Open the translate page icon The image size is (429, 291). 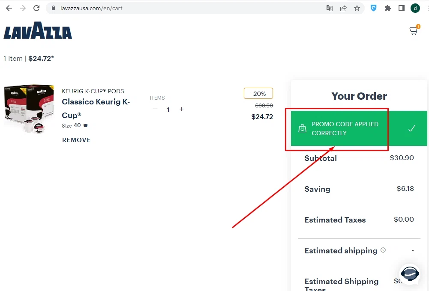(330, 8)
